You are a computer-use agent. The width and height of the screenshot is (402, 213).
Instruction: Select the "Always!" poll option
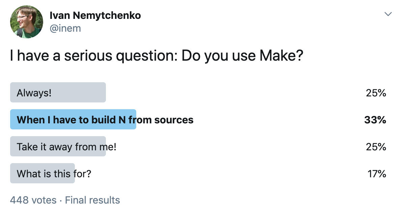pyautogui.click(x=34, y=93)
